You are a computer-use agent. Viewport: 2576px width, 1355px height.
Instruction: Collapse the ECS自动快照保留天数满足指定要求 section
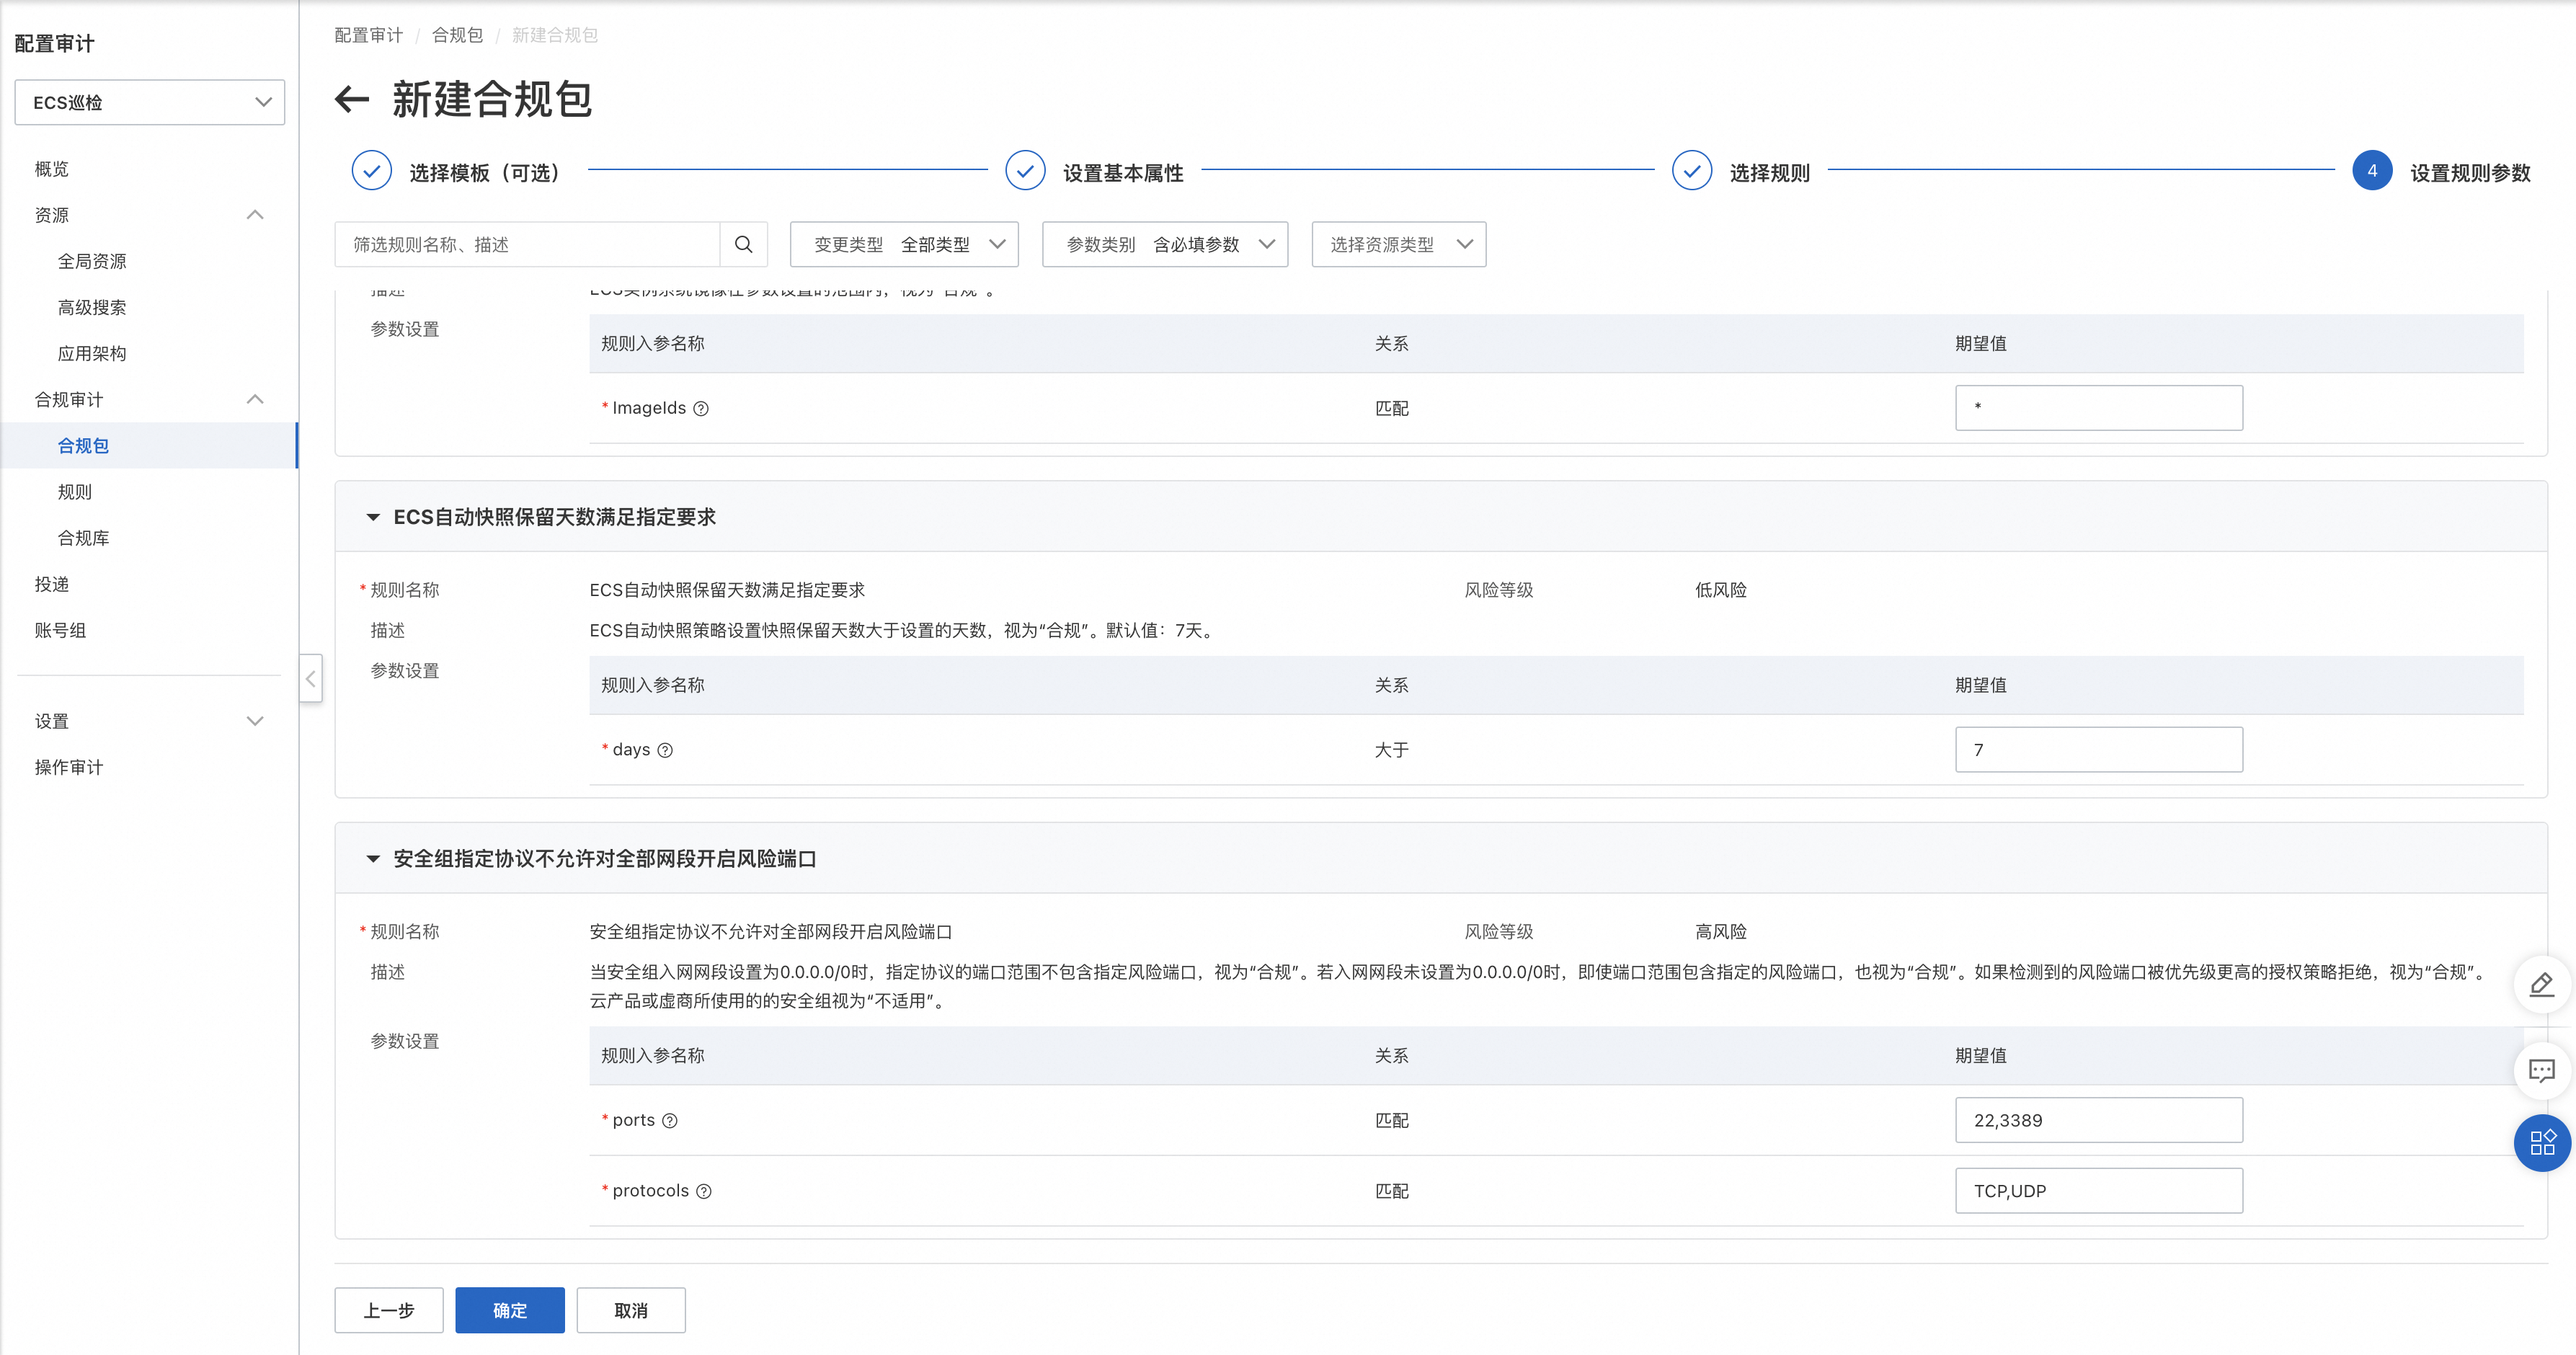tap(373, 517)
